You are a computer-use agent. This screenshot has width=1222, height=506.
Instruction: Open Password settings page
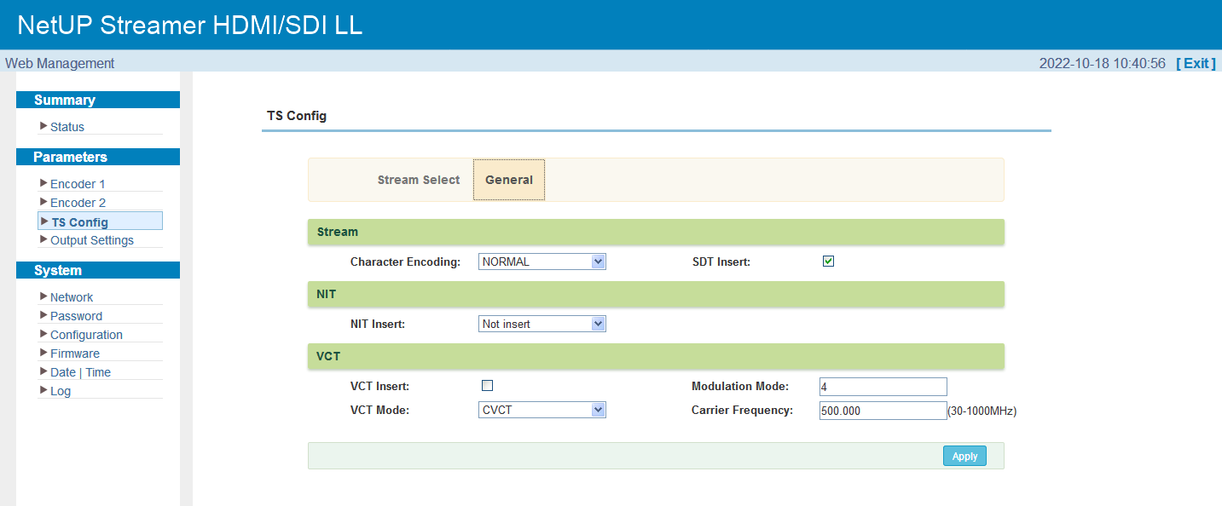(76, 316)
